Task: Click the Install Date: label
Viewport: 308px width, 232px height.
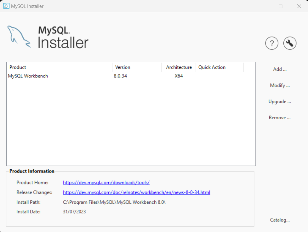Action: [28, 212]
